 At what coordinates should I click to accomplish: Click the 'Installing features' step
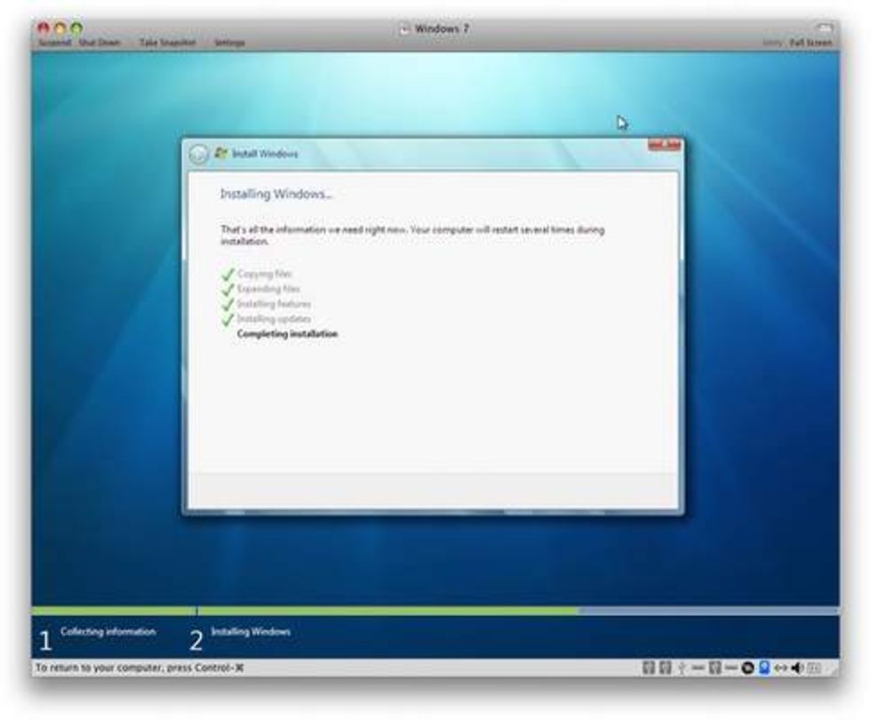pyautogui.click(x=274, y=304)
